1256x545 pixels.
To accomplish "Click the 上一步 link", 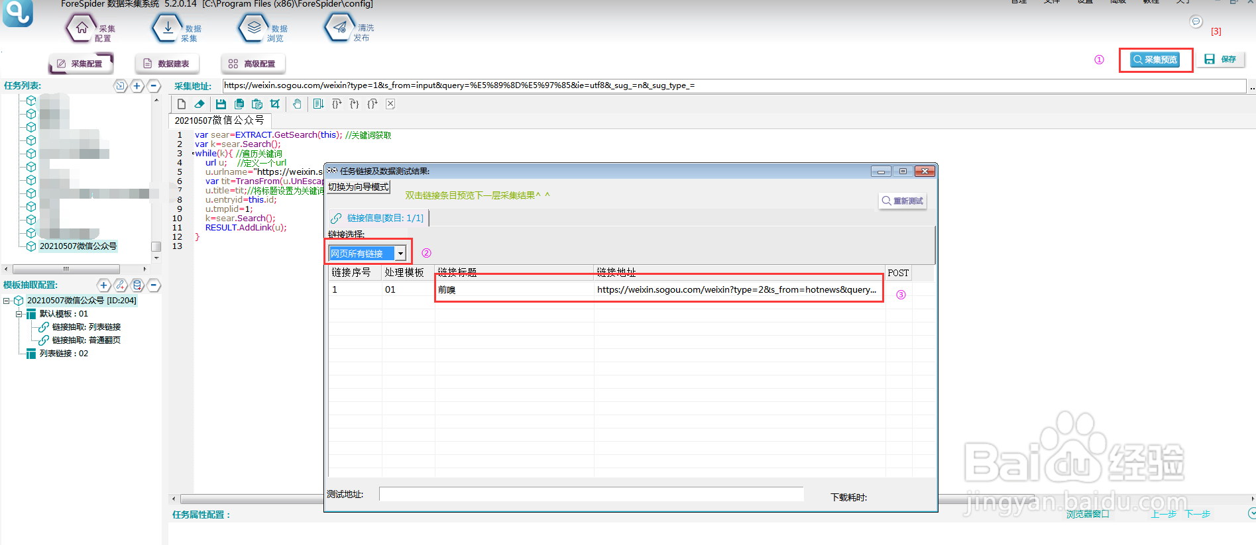I will pos(1164,515).
